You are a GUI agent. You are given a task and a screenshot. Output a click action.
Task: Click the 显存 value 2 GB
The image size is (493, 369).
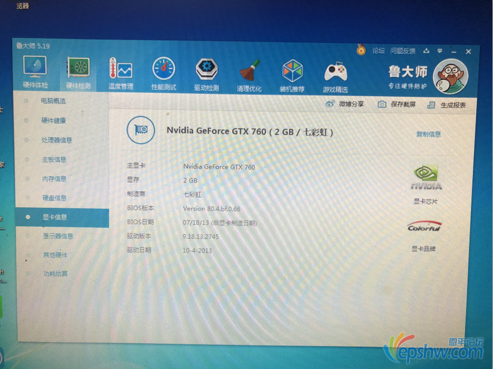pyautogui.click(x=190, y=180)
